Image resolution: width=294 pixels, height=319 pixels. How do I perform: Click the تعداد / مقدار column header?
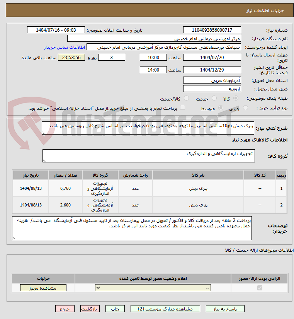(65, 175)
